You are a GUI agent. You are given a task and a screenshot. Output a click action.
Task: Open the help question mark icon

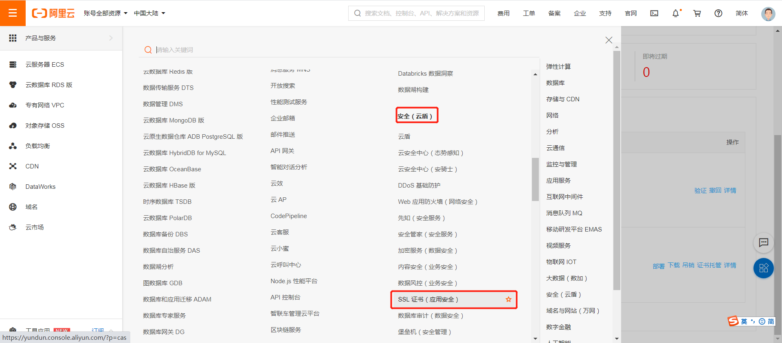[x=718, y=13]
